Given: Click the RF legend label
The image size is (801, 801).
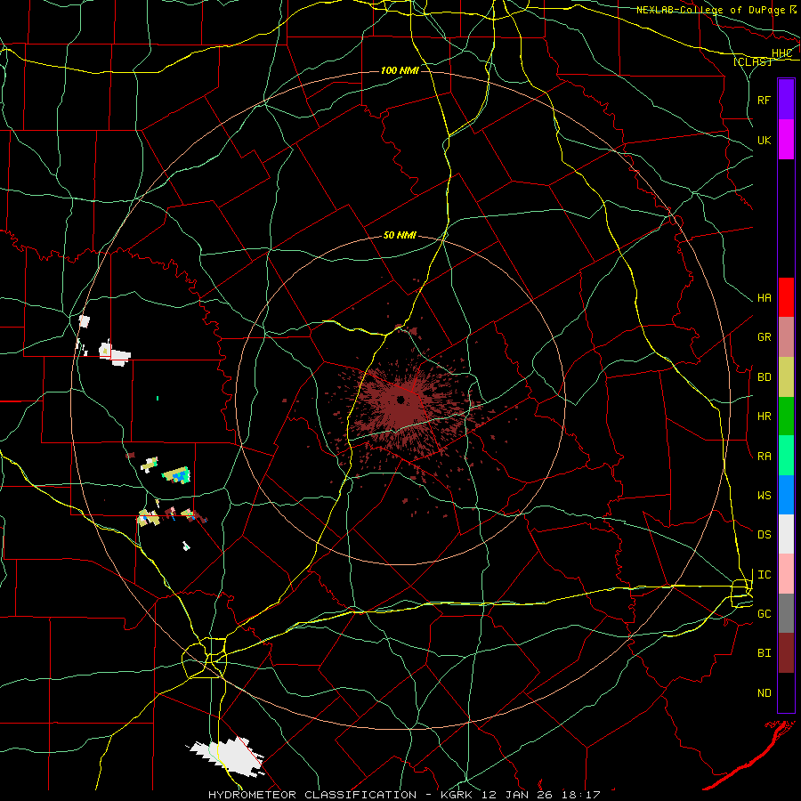Looking at the screenshot, I should click(764, 100).
